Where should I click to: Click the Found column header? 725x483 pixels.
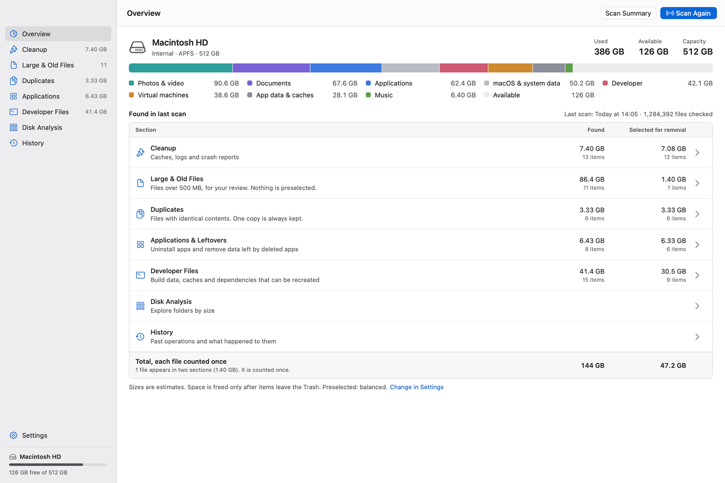click(x=596, y=130)
